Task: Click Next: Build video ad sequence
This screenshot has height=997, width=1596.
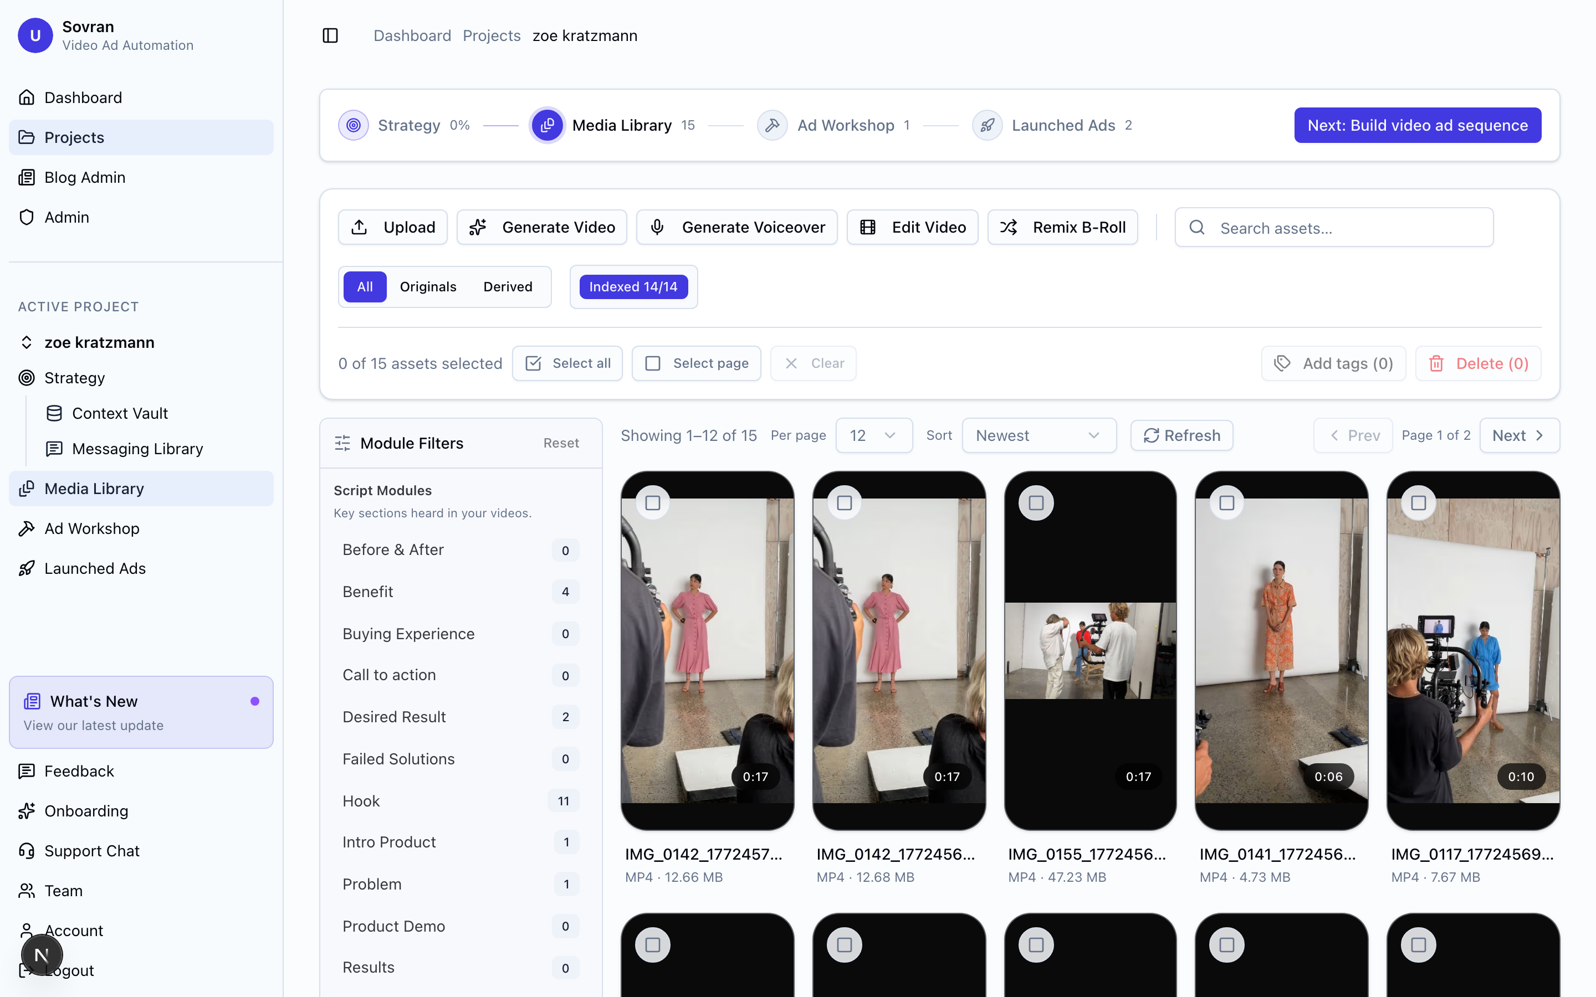Action: pyautogui.click(x=1416, y=125)
